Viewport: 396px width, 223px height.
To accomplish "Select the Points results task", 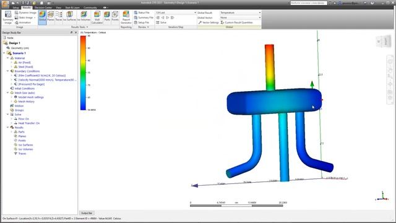I will (x=115, y=17).
